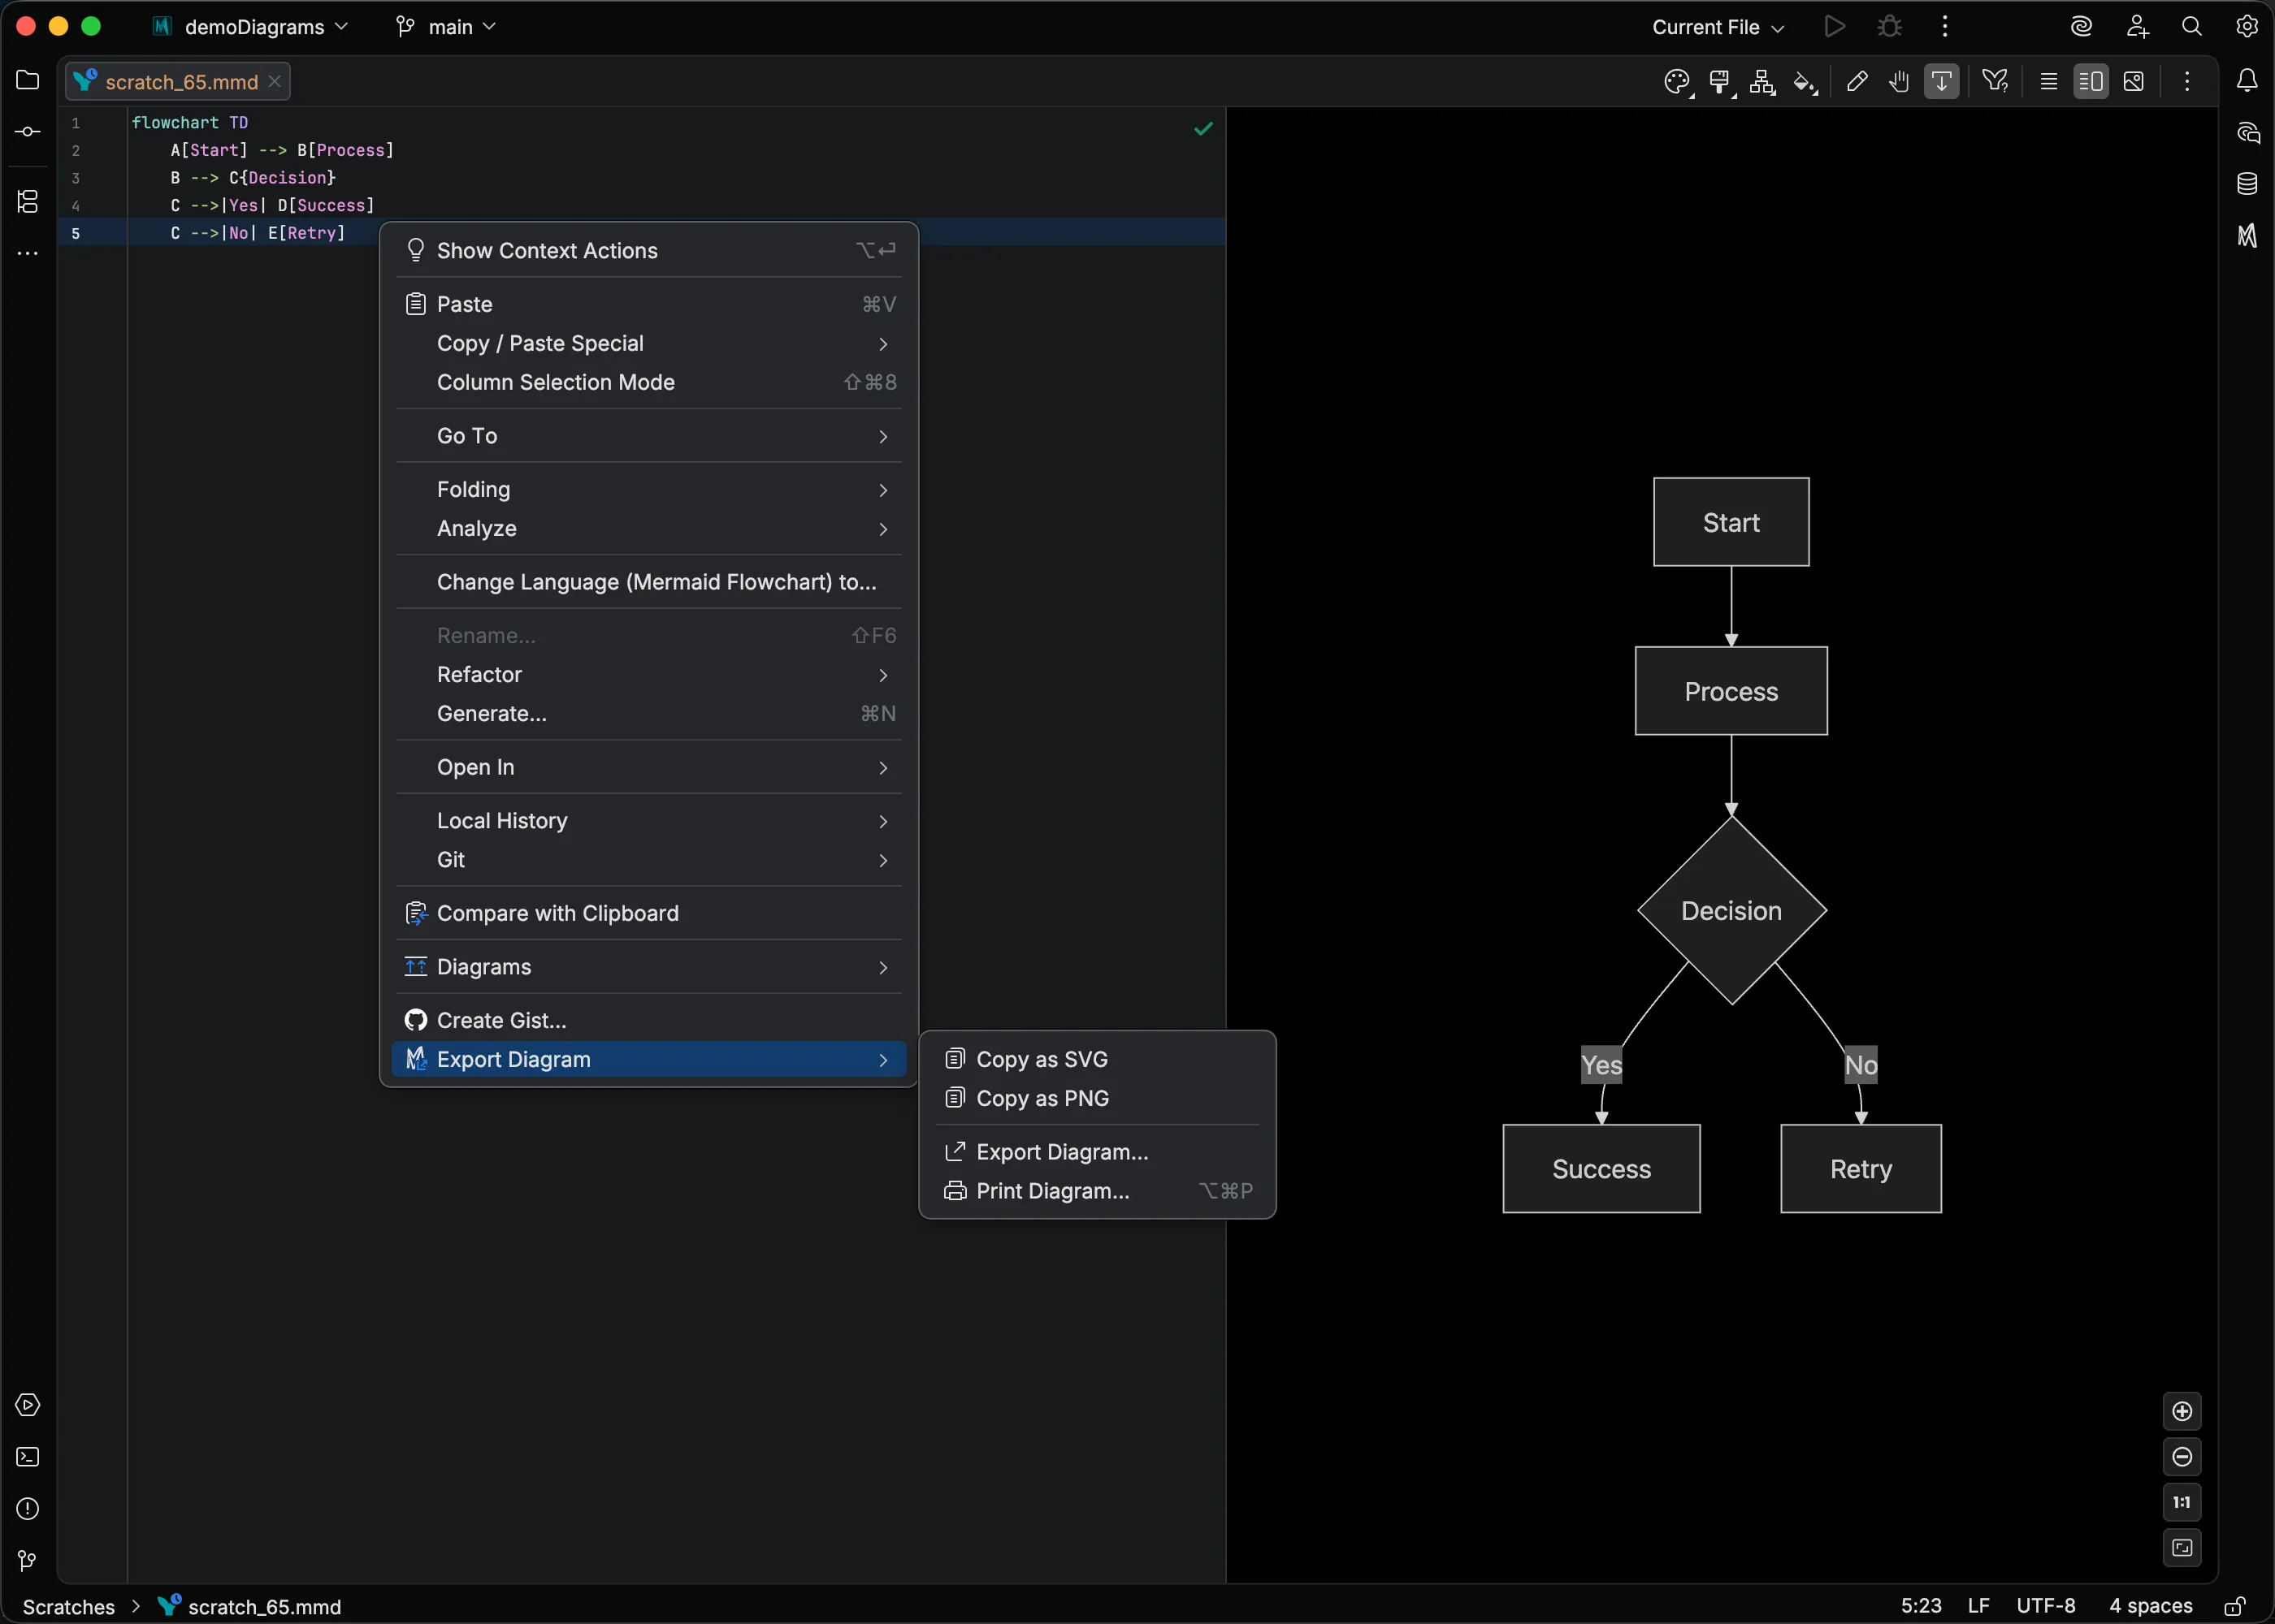2275x1624 pixels.
Task: Open the diagram theme palette icon
Action: [1678, 82]
